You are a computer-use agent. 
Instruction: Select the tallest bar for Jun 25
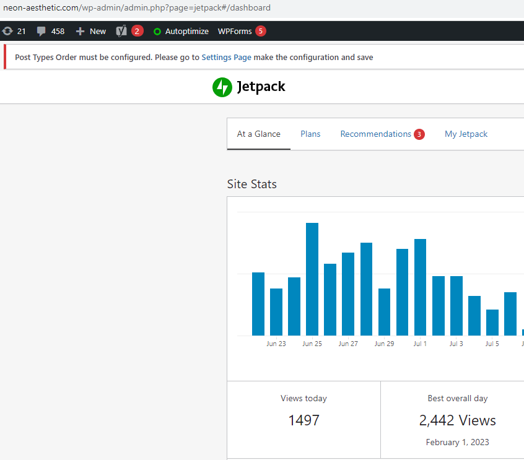312,279
